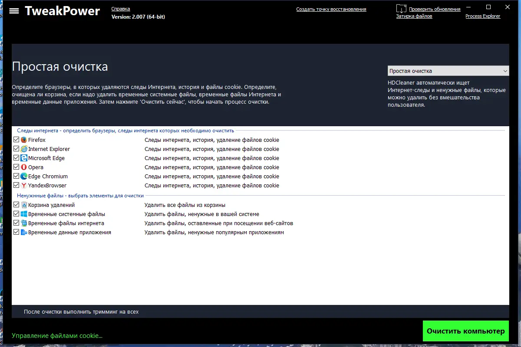Viewport: 521px width, 347px height.
Task: Click the Internet Explorer icon
Action: pos(24,149)
